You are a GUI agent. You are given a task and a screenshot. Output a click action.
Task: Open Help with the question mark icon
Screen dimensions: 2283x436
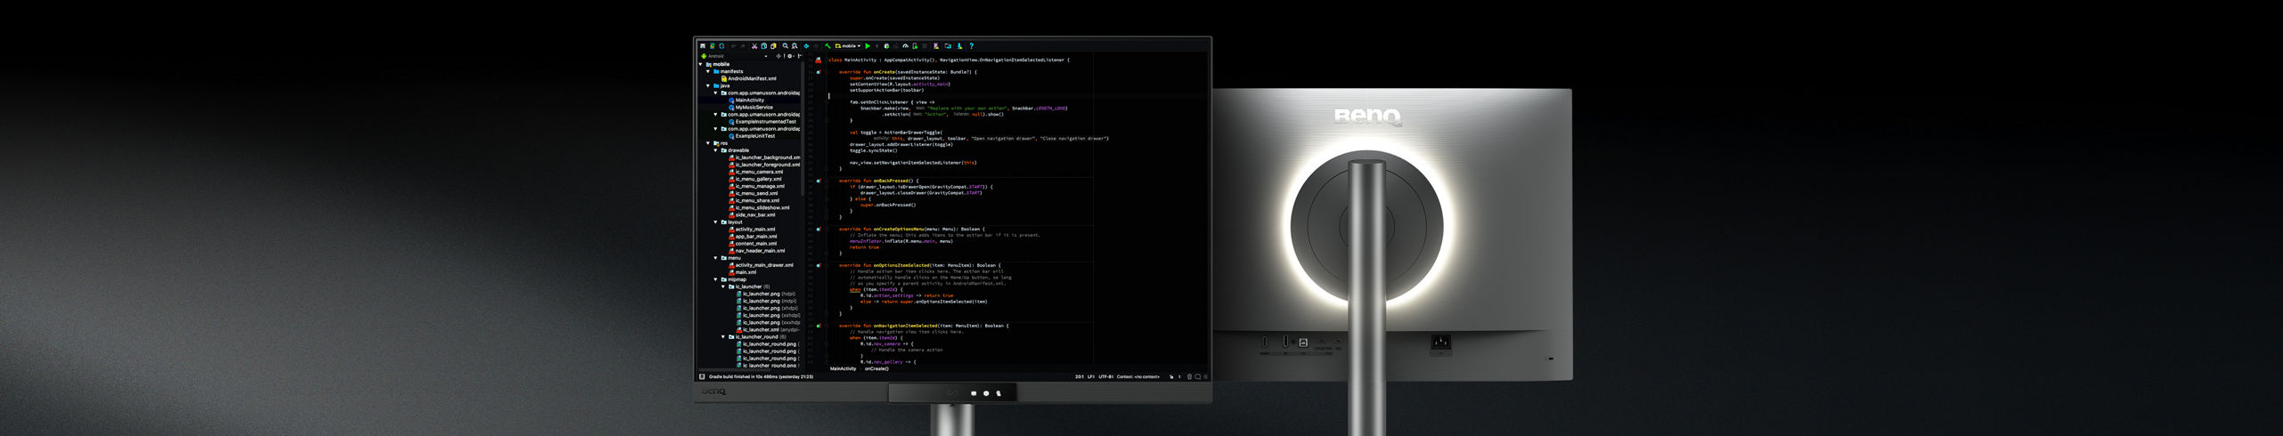(x=971, y=45)
